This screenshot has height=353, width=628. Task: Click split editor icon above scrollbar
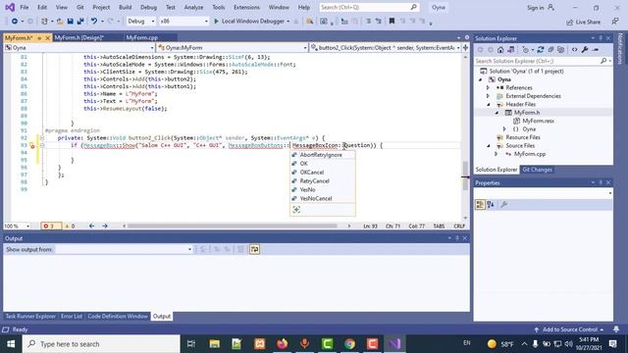click(465, 48)
